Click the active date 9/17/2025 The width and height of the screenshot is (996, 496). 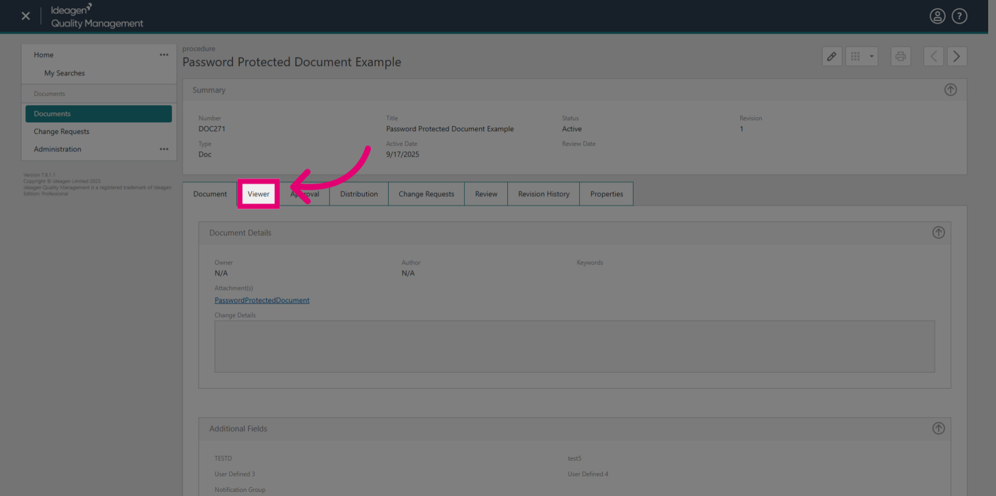pos(403,154)
